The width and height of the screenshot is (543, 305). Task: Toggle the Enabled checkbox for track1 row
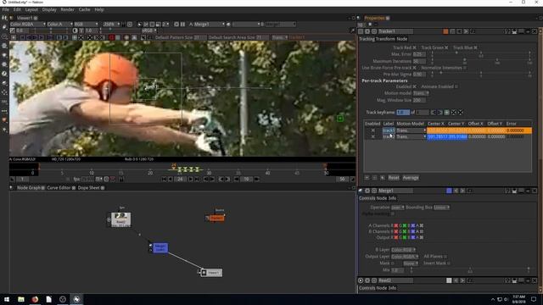coord(373,130)
